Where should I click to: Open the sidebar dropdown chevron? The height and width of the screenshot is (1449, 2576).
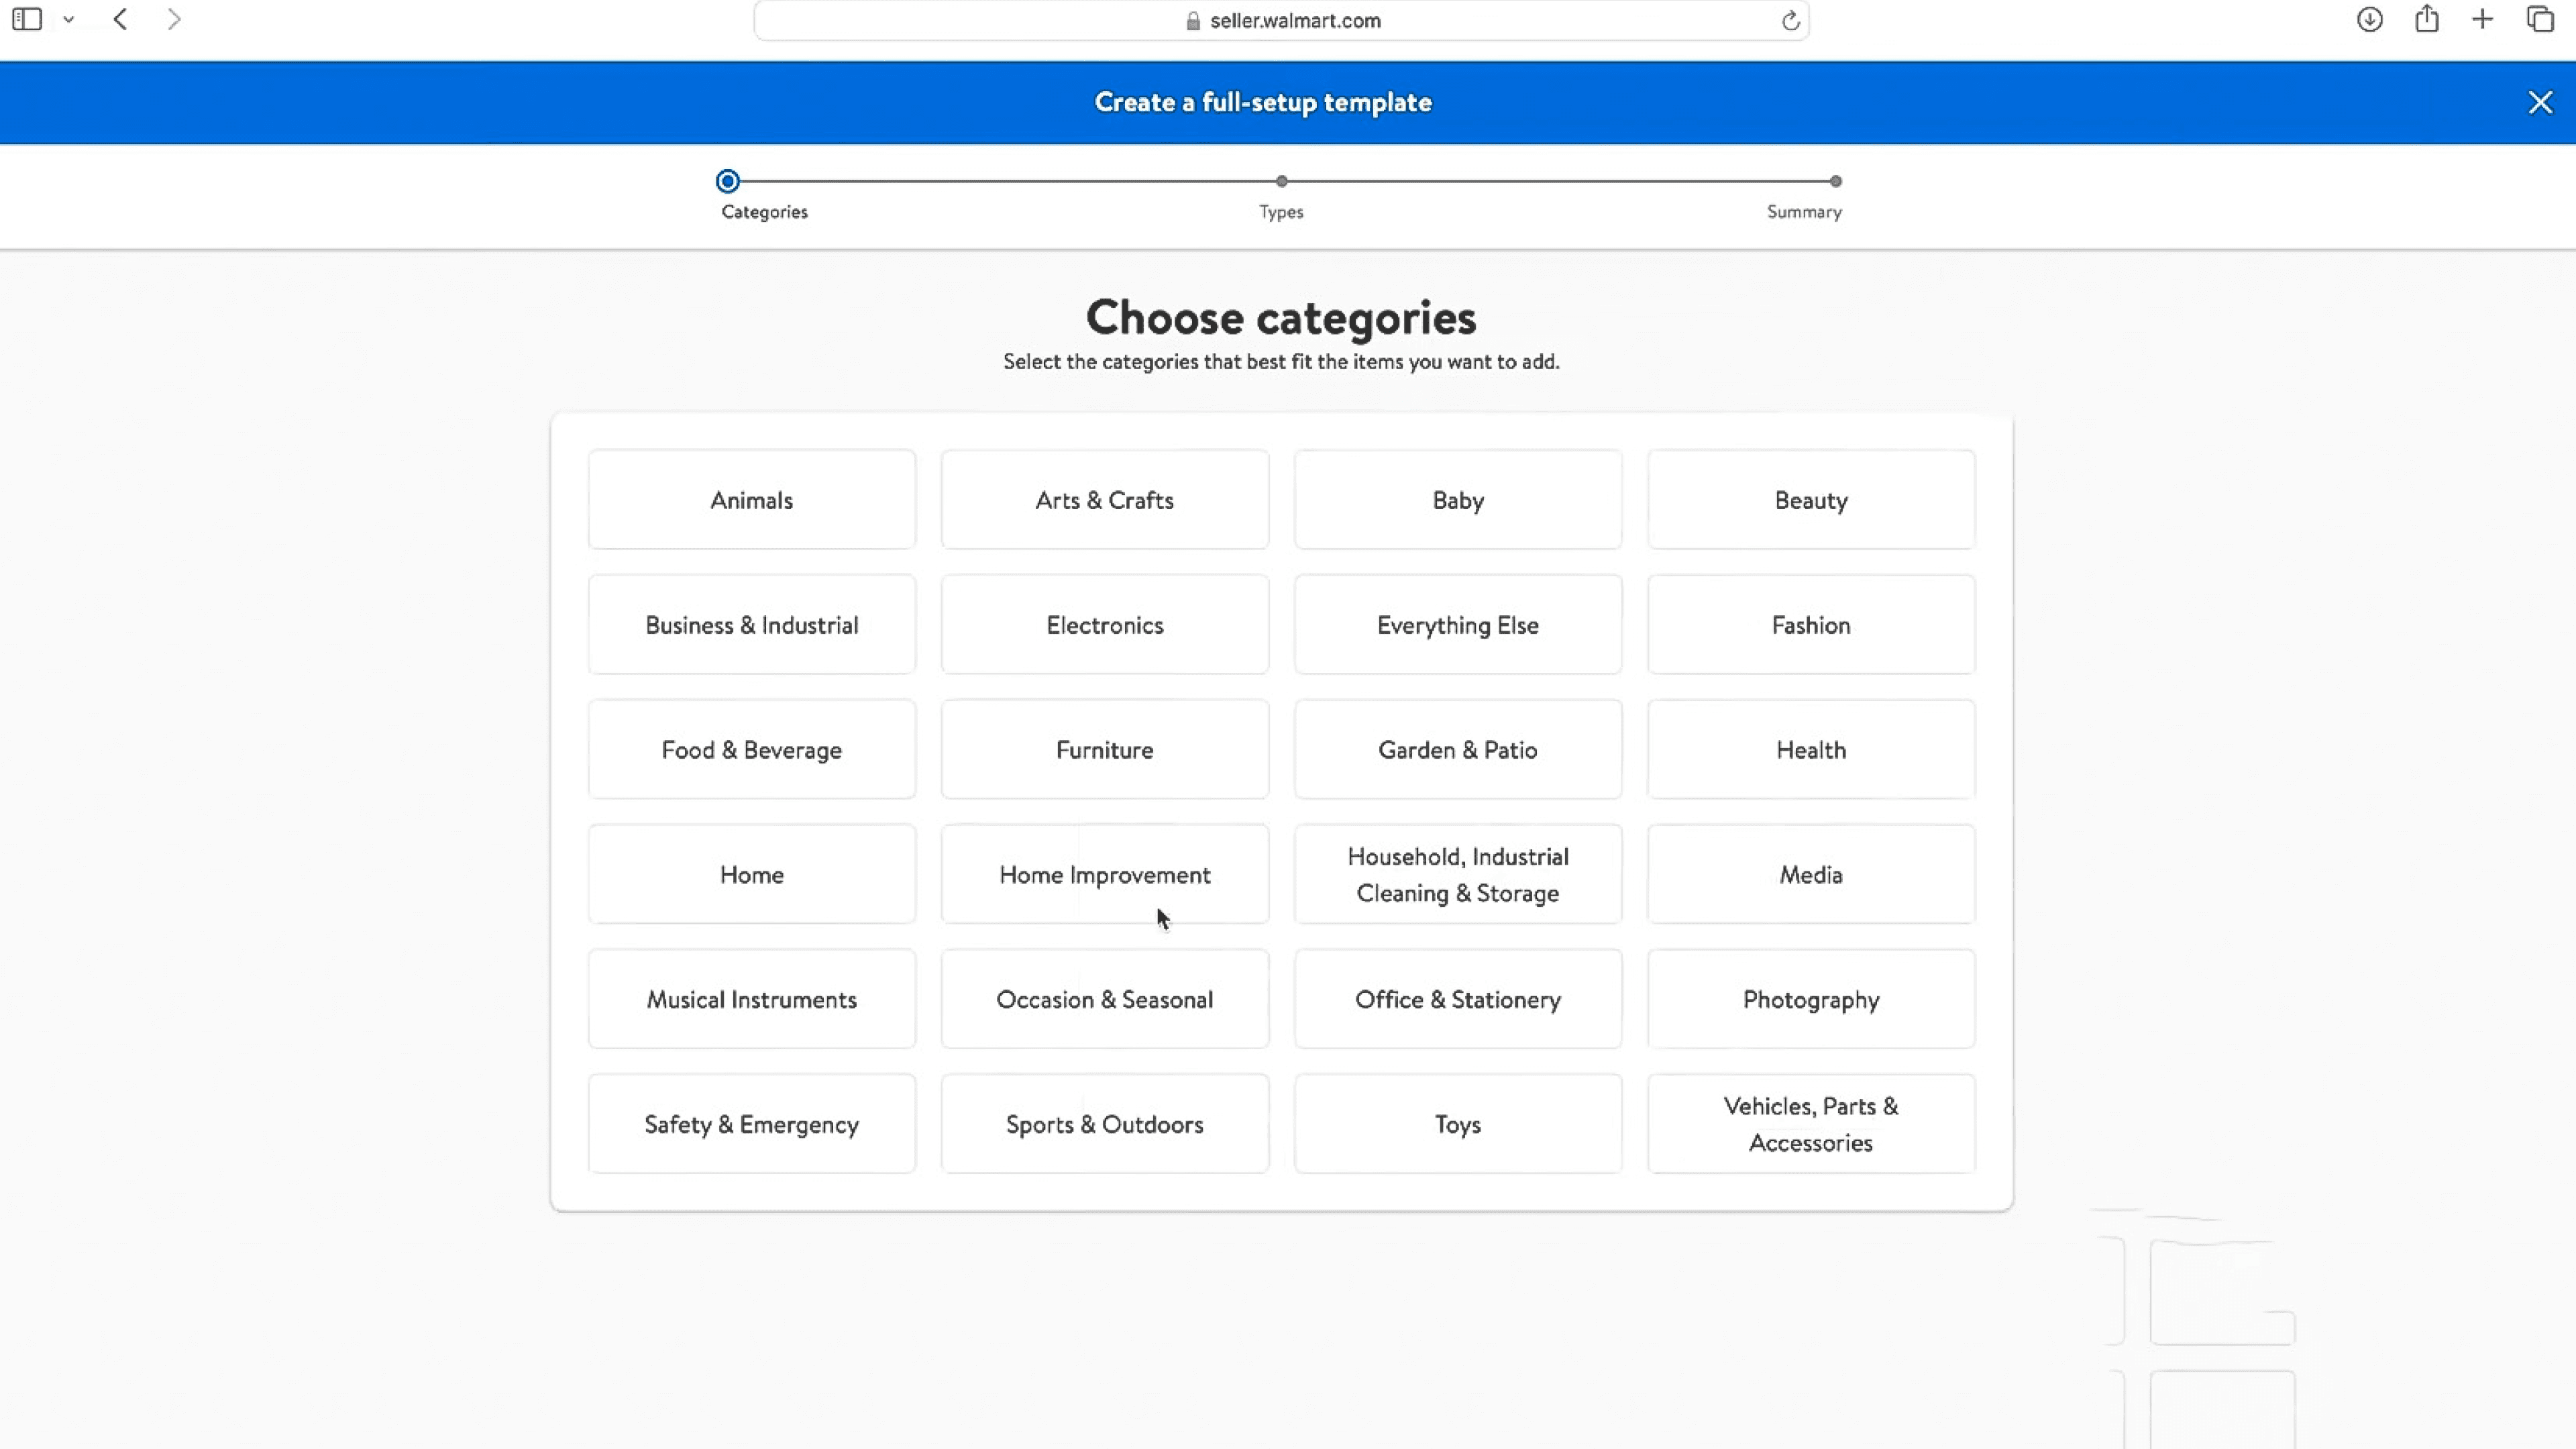point(68,19)
